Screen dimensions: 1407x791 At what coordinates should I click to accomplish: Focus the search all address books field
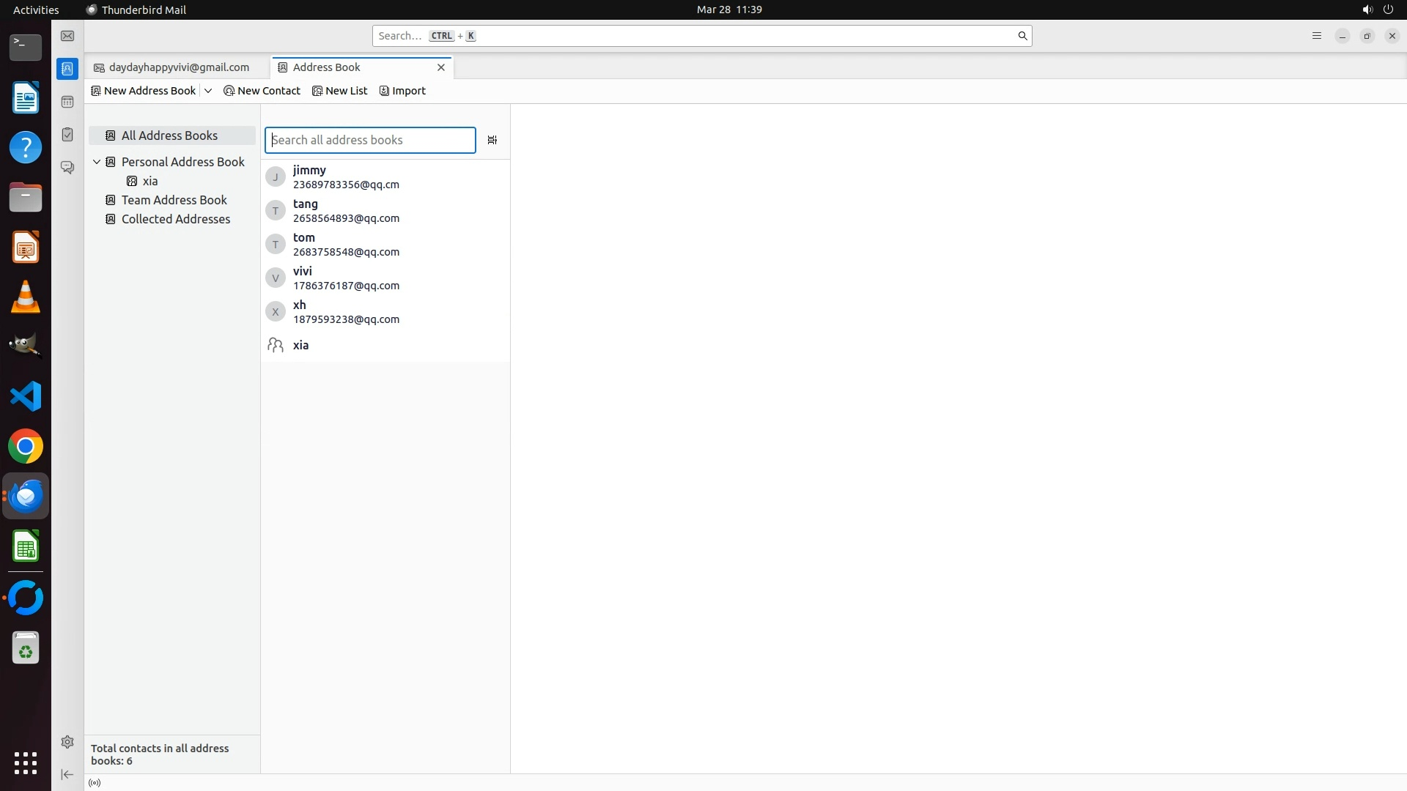[370, 140]
